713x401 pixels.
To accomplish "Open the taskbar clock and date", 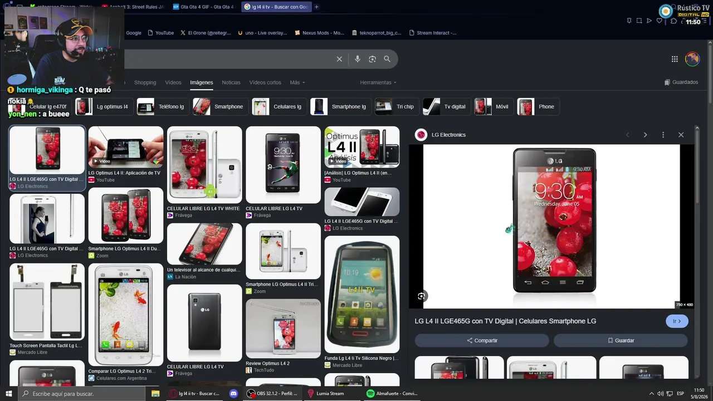I will point(699,394).
